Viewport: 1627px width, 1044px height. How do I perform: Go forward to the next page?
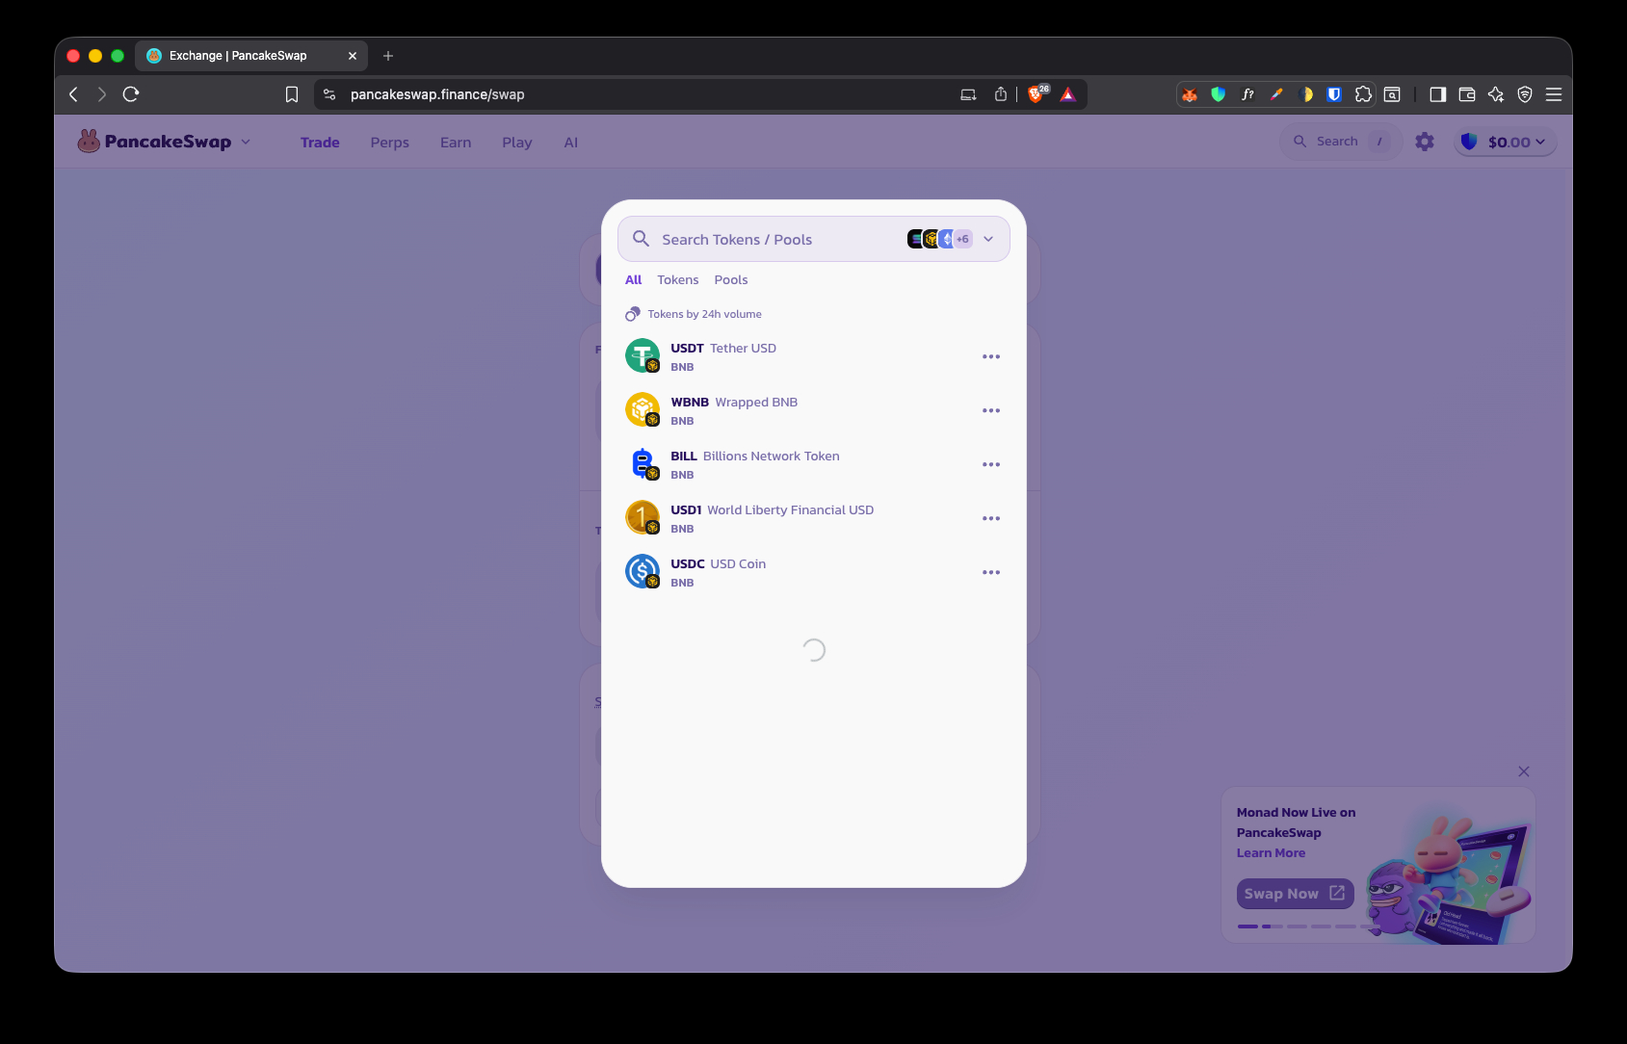coord(101,94)
